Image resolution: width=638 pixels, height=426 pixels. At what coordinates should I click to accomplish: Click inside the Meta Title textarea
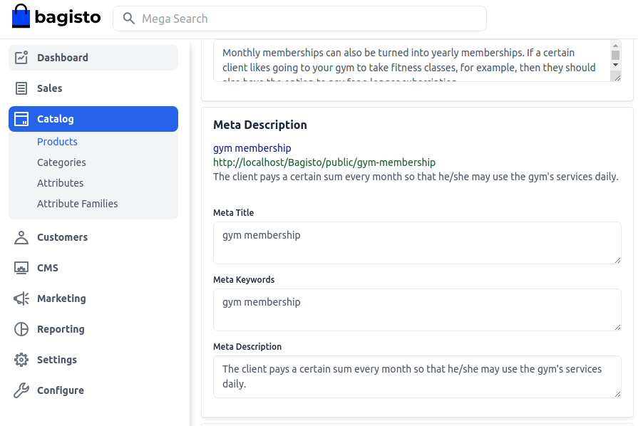[x=417, y=243]
